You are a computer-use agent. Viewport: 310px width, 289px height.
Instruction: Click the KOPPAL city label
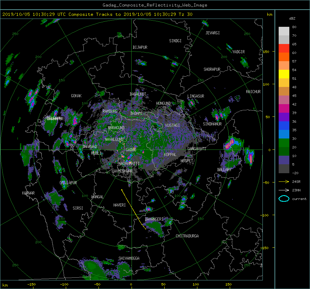click(170, 154)
